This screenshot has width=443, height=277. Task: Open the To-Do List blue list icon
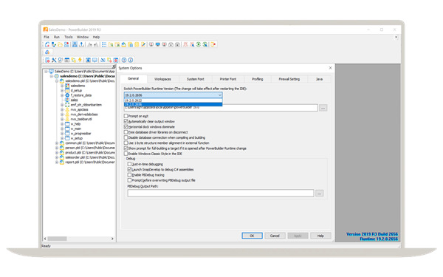point(104,44)
